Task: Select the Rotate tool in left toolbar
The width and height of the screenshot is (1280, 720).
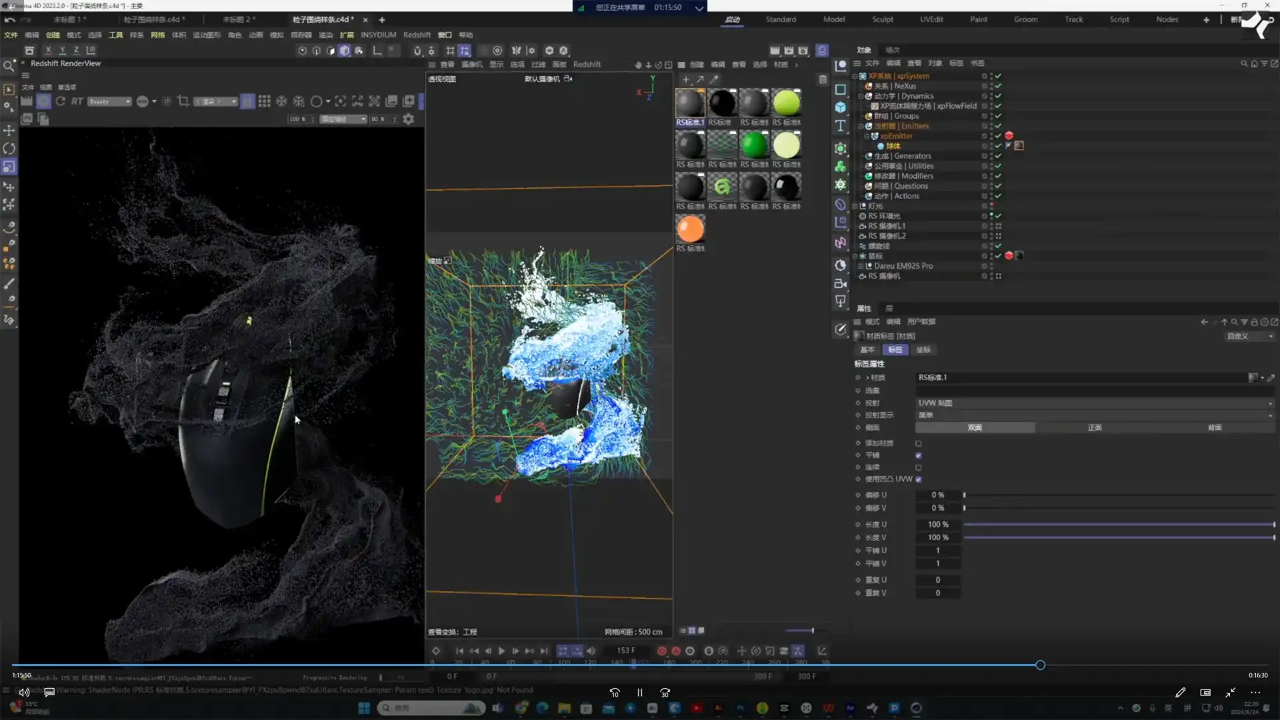Action: [9, 149]
